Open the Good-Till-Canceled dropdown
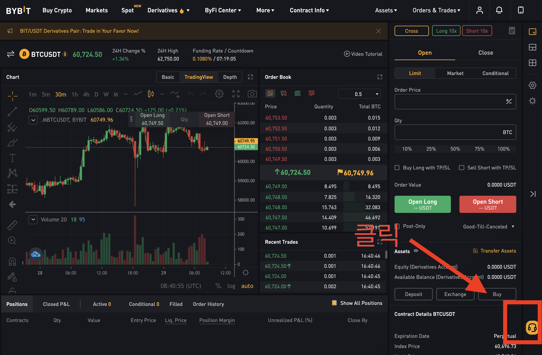 tap(488, 227)
